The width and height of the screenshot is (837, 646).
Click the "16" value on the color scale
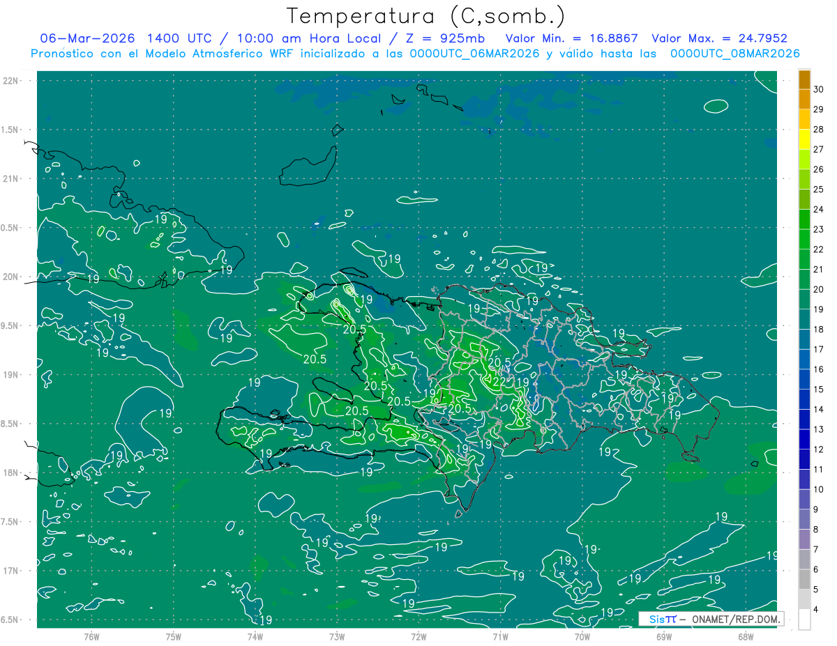coord(819,369)
